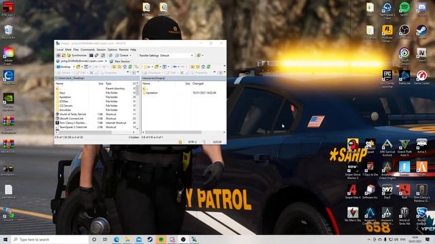This screenshot has height=244, width=435.
Task: Open the Remote menu
Action: (124, 49)
